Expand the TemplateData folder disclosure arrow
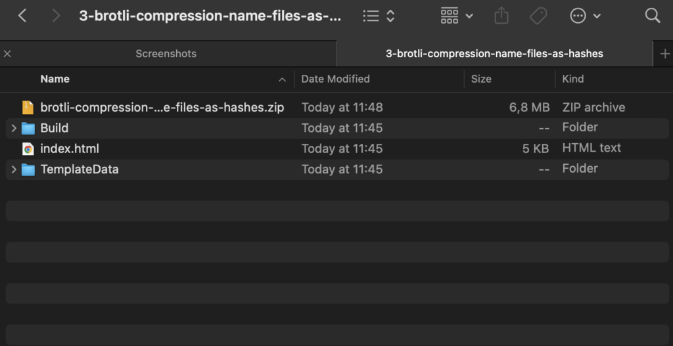 [x=14, y=169]
